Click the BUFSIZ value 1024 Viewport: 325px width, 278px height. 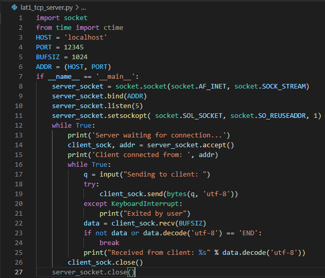(x=80, y=57)
